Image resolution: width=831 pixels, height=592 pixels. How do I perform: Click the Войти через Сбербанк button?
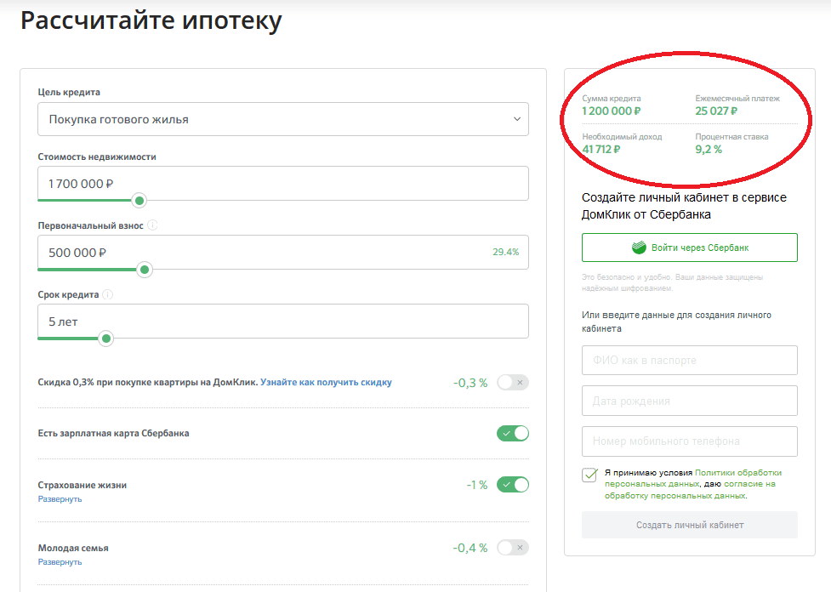click(x=690, y=248)
